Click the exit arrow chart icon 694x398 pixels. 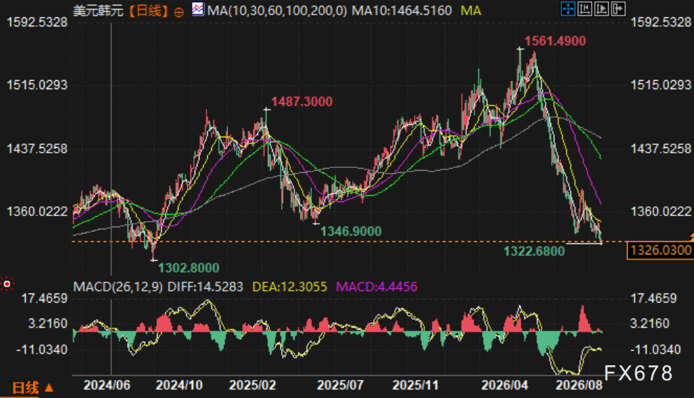618,9
